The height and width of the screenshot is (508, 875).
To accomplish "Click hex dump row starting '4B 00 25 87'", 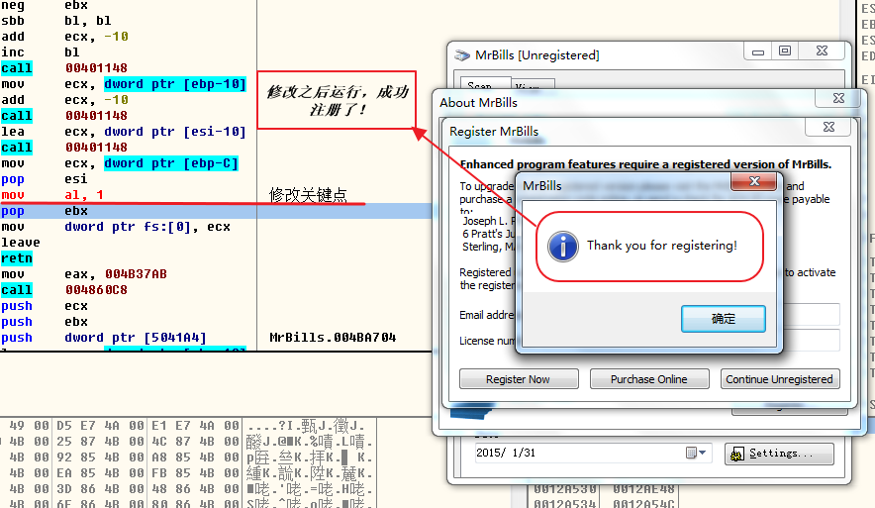I will pos(189,442).
